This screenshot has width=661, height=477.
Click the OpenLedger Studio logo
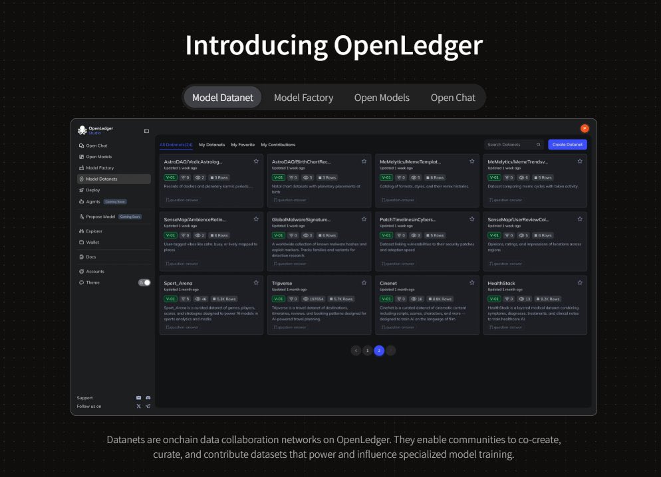(x=95, y=130)
